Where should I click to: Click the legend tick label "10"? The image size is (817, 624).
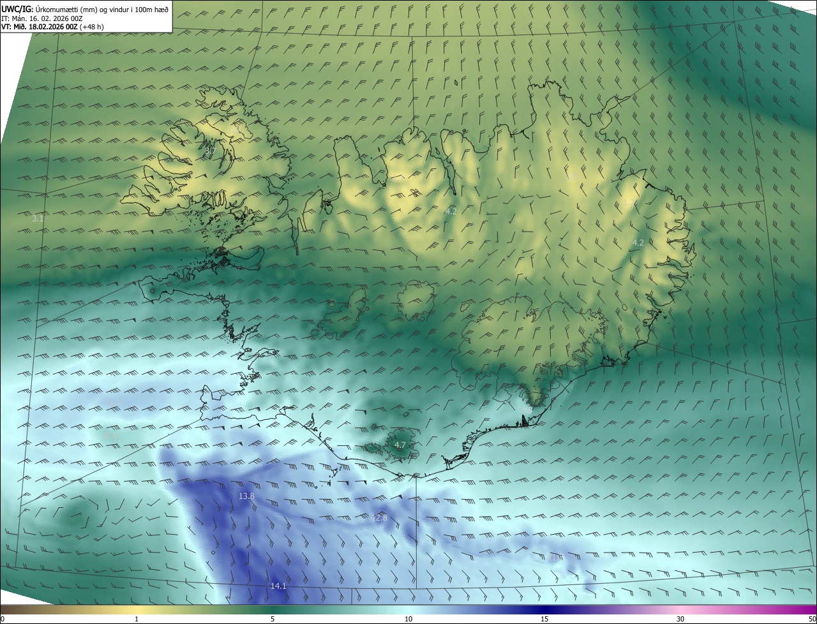click(408, 619)
